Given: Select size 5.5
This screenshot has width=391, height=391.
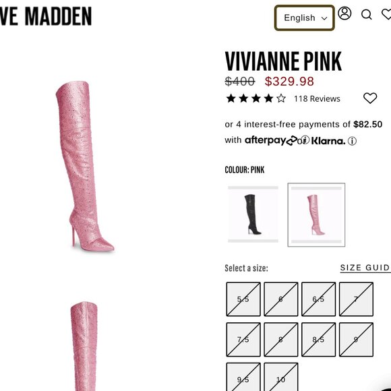Looking at the screenshot, I should click(243, 299).
